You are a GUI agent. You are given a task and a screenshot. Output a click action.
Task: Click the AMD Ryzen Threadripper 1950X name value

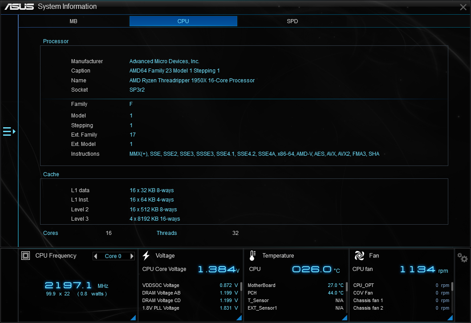pyautogui.click(x=192, y=81)
